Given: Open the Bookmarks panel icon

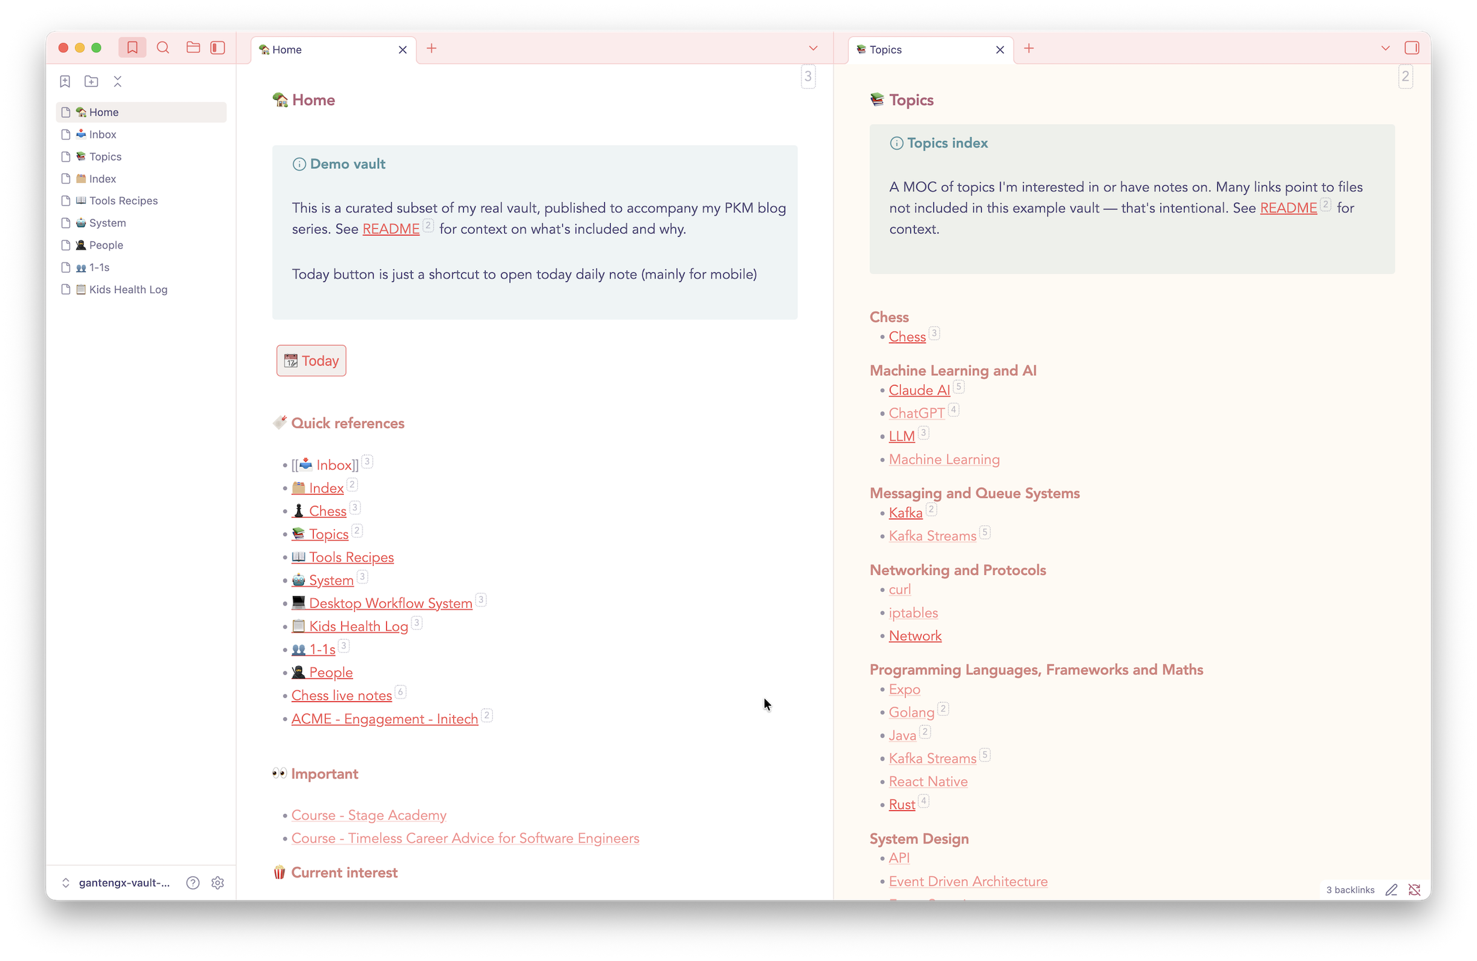Looking at the screenshot, I should (132, 48).
